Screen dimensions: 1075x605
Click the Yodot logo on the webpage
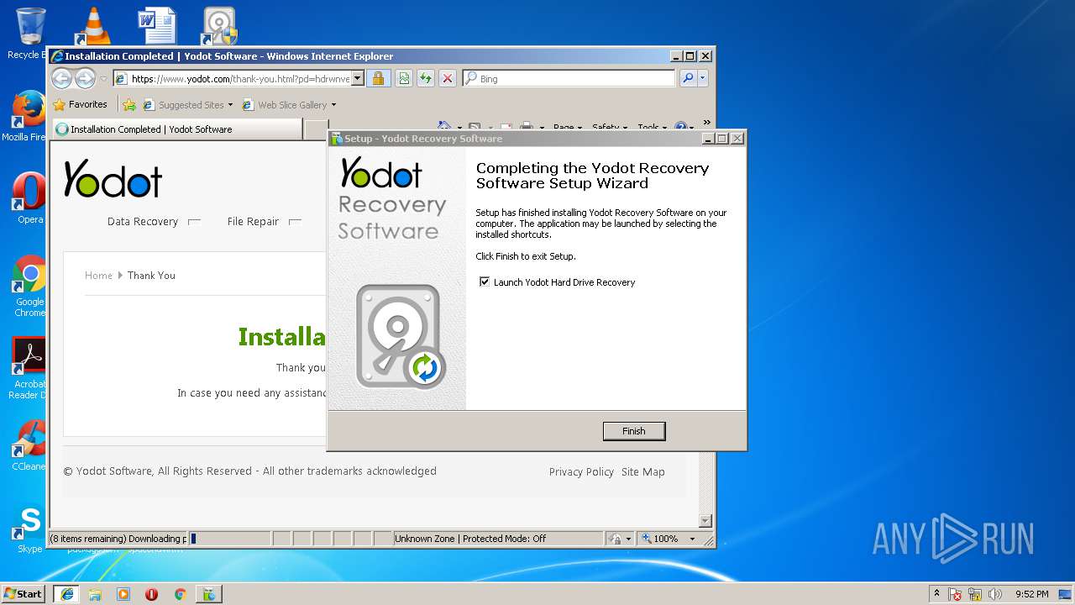(113, 178)
